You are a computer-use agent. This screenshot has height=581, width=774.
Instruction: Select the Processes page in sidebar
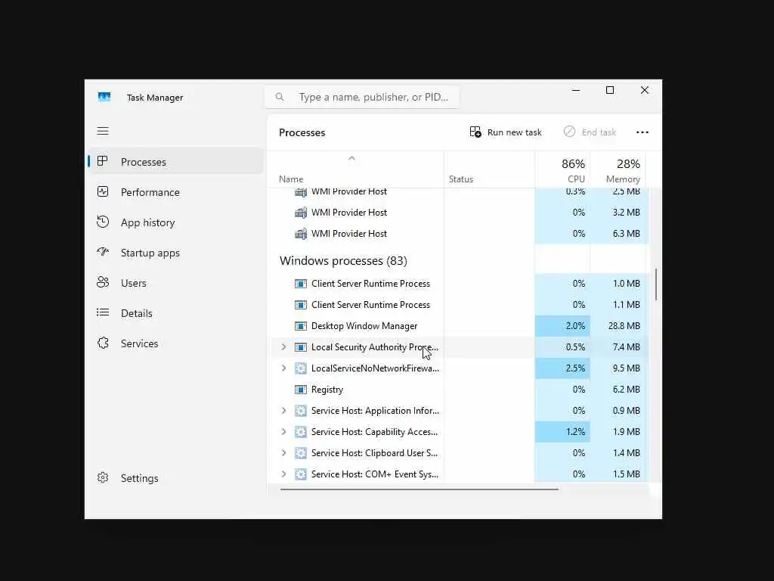[175, 162]
